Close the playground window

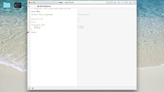tap(29, 3)
